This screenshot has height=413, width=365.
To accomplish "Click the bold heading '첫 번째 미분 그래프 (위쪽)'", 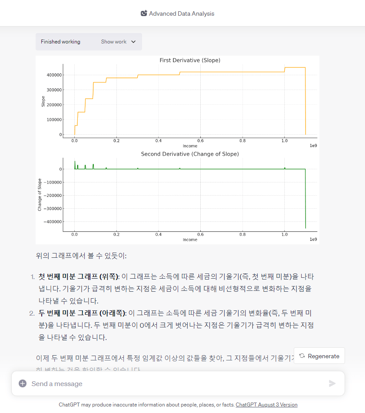I will point(78,276).
